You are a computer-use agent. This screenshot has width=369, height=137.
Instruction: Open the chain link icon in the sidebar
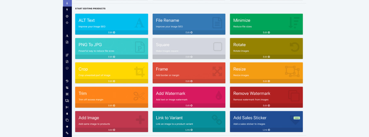tap(67, 133)
